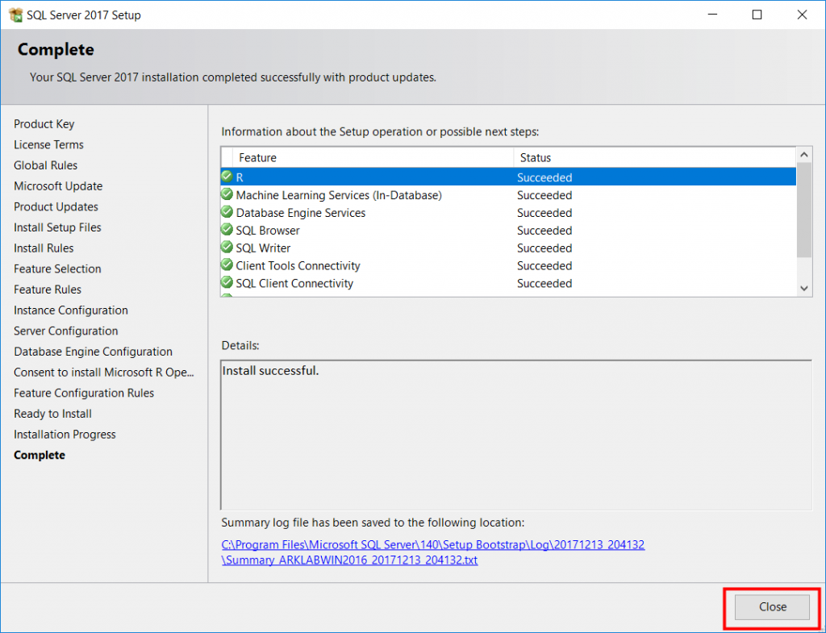826x633 pixels.
Task: Click Succeeded status for Database Engine Services
Action: tap(544, 213)
